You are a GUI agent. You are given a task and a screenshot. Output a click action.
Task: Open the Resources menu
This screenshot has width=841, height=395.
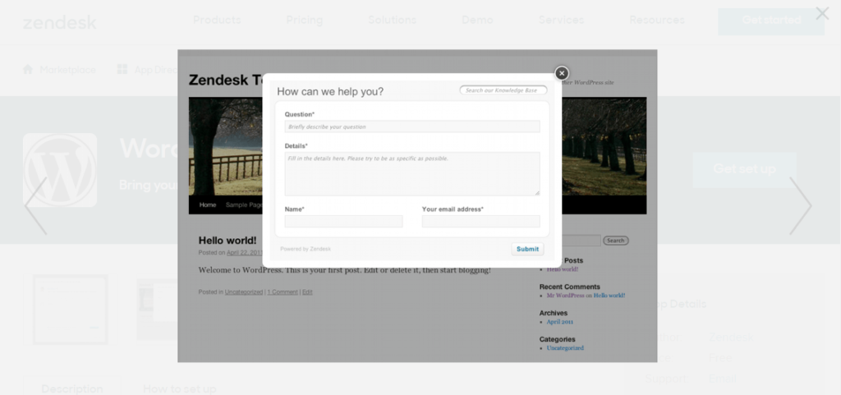(657, 21)
